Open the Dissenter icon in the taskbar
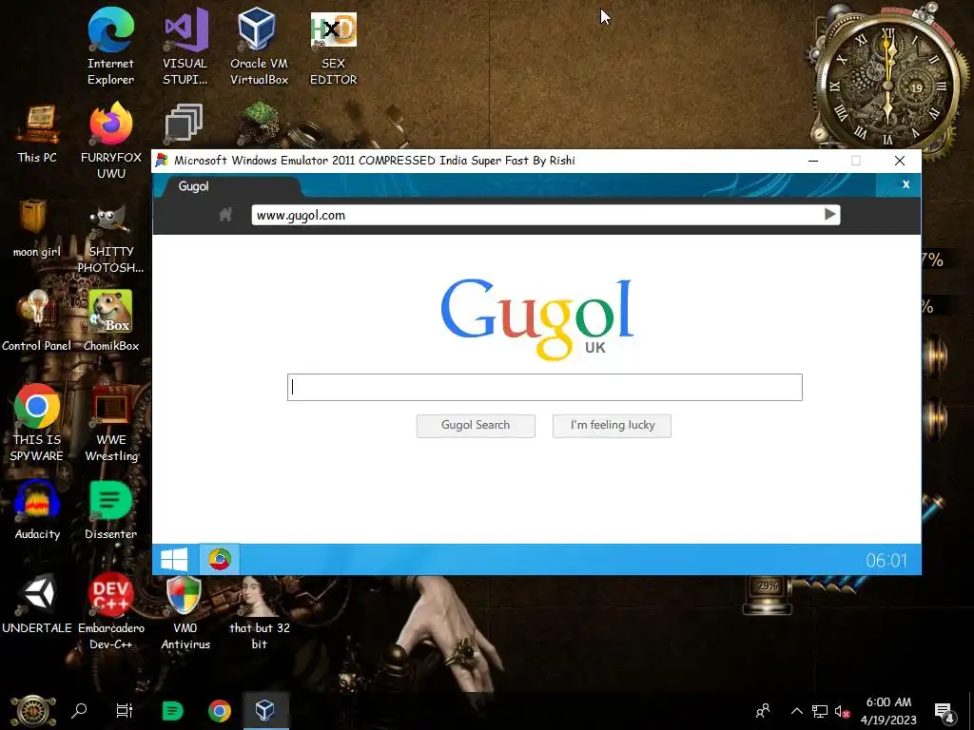974x730 pixels. [x=173, y=711]
